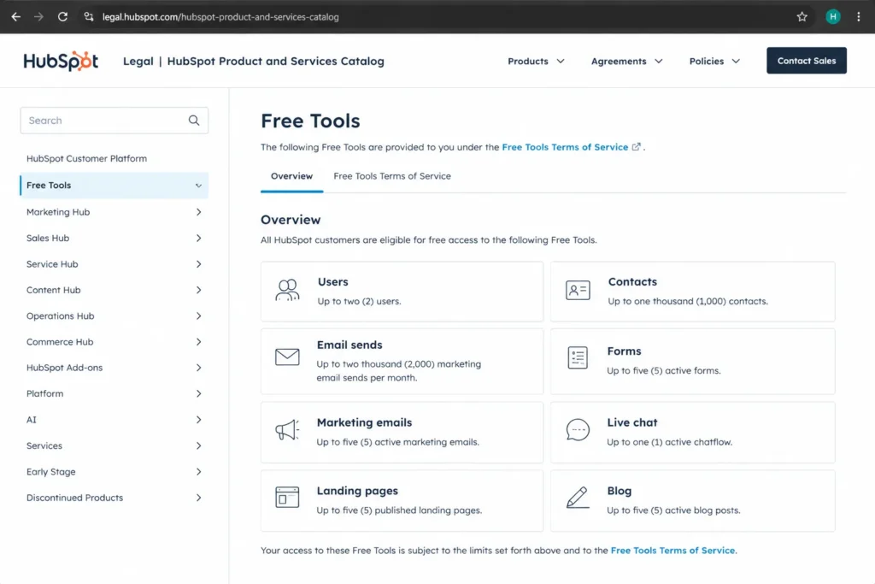Click the search magnifier icon

click(194, 120)
